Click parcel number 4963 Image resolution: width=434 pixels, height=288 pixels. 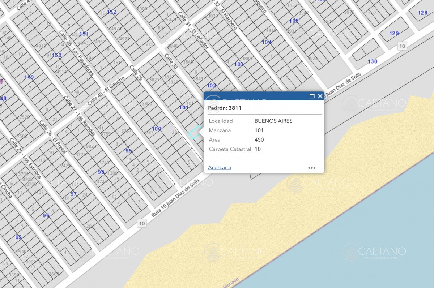[x=101, y=42]
